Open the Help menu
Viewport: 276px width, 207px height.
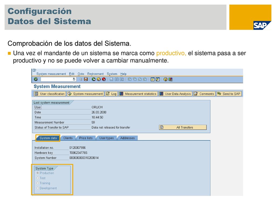click(123, 74)
